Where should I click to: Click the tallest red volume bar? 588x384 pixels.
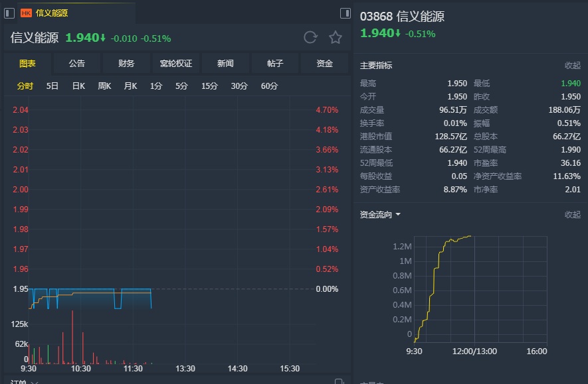pos(72,337)
